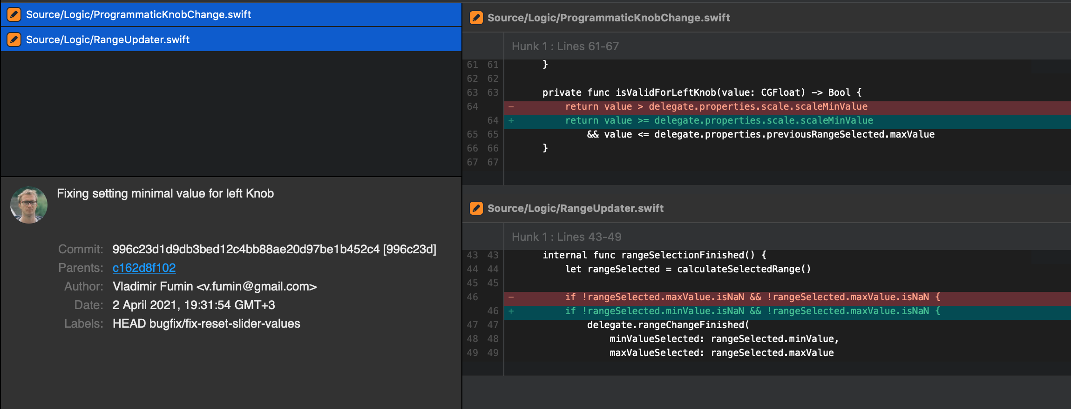This screenshot has width=1071, height=409.
Task: Click the plus marker on added line 46
Action: [511, 311]
